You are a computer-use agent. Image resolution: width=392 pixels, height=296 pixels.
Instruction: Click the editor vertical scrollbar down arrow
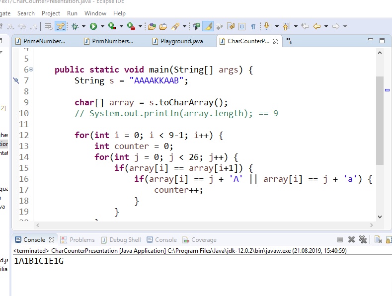pos(380,217)
